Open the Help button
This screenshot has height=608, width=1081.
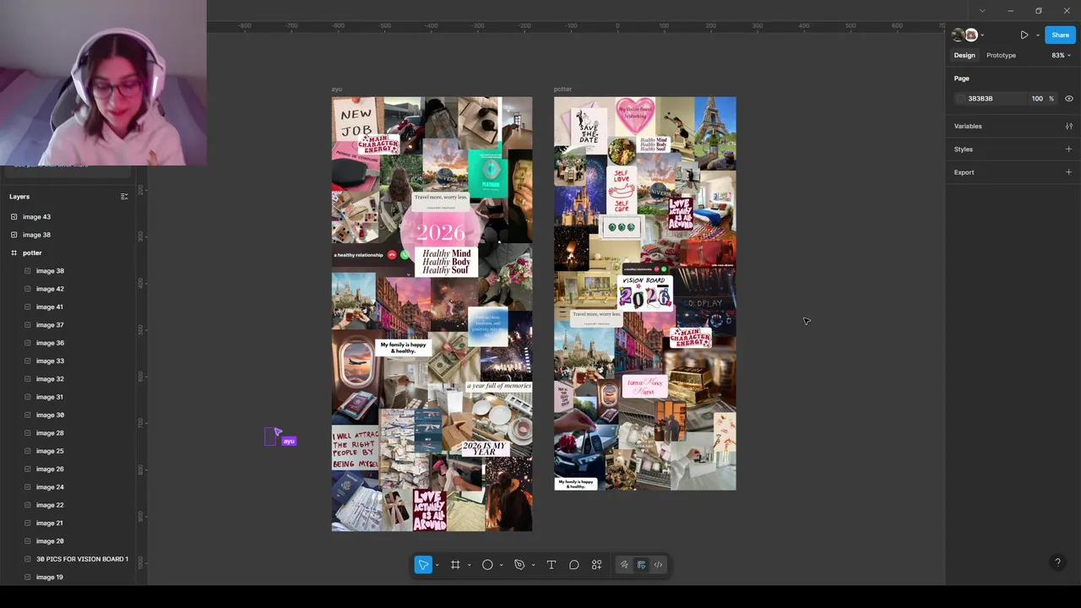(1057, 562)
